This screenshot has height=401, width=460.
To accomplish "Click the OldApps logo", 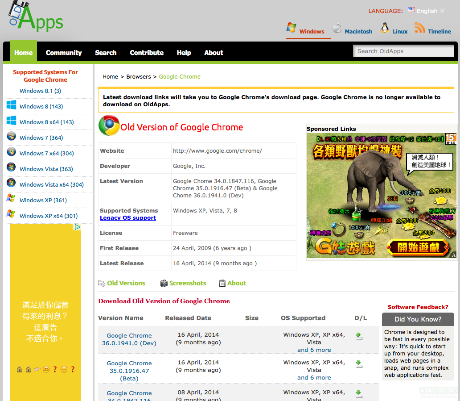I will pyautogui.click(x=36, y=16).
